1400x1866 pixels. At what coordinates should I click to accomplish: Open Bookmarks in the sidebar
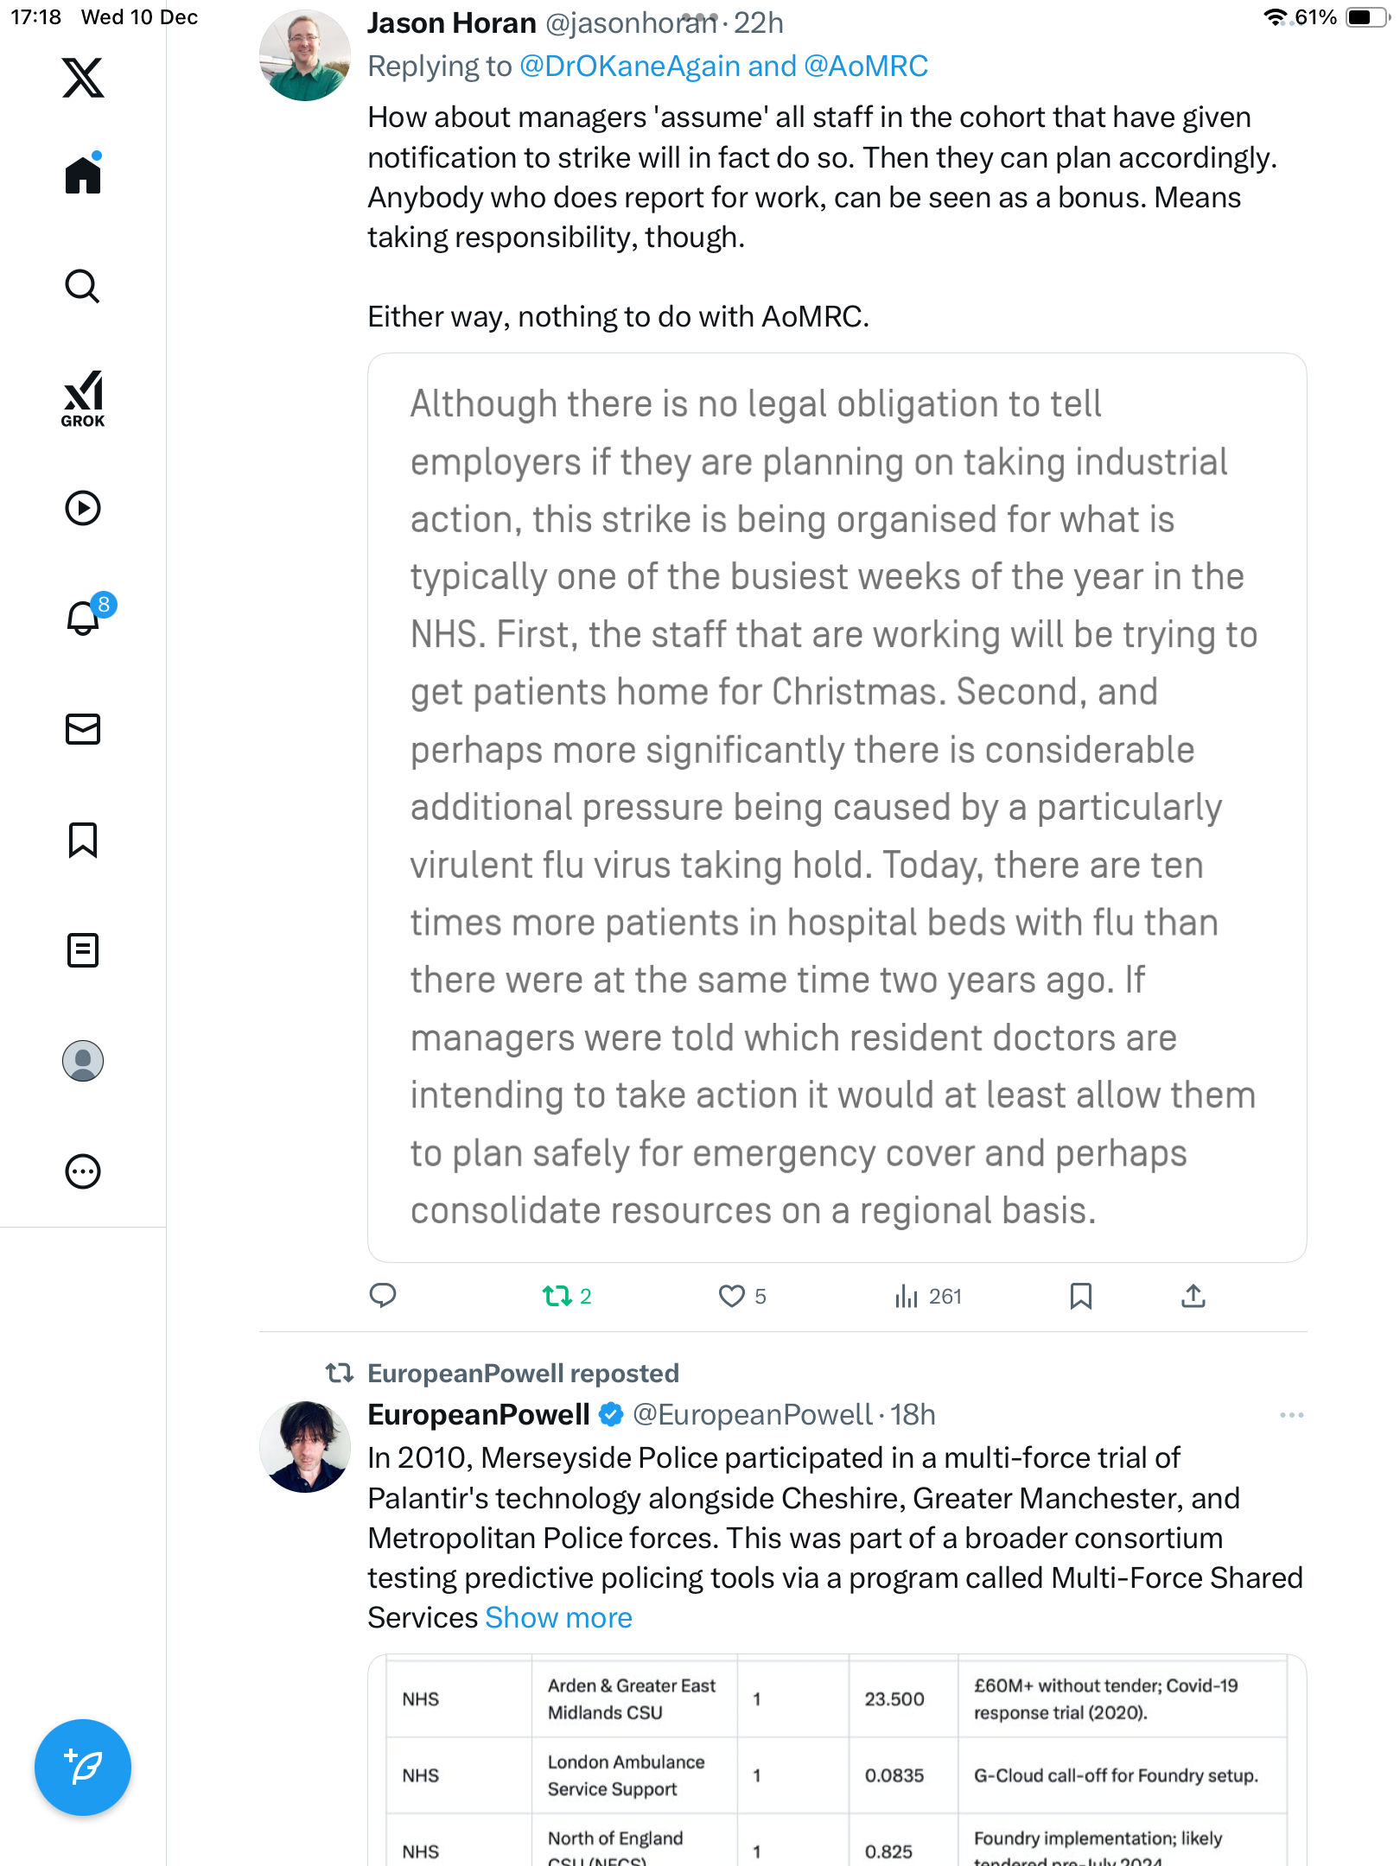(x=83, y=840)
